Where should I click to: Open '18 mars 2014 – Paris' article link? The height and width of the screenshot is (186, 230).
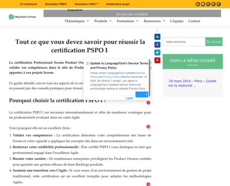192,83
